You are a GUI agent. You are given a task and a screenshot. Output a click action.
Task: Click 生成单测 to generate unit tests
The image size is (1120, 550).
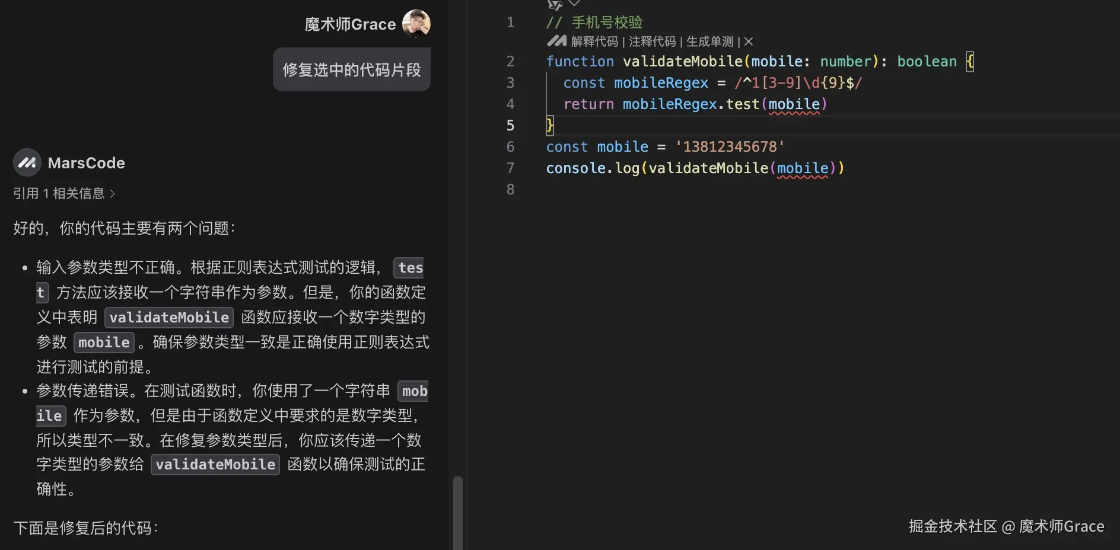click(709, 41)
